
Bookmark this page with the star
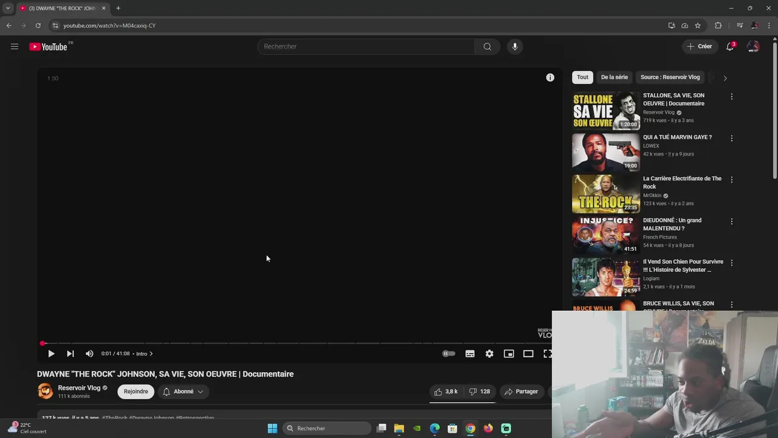coord(698,26)
